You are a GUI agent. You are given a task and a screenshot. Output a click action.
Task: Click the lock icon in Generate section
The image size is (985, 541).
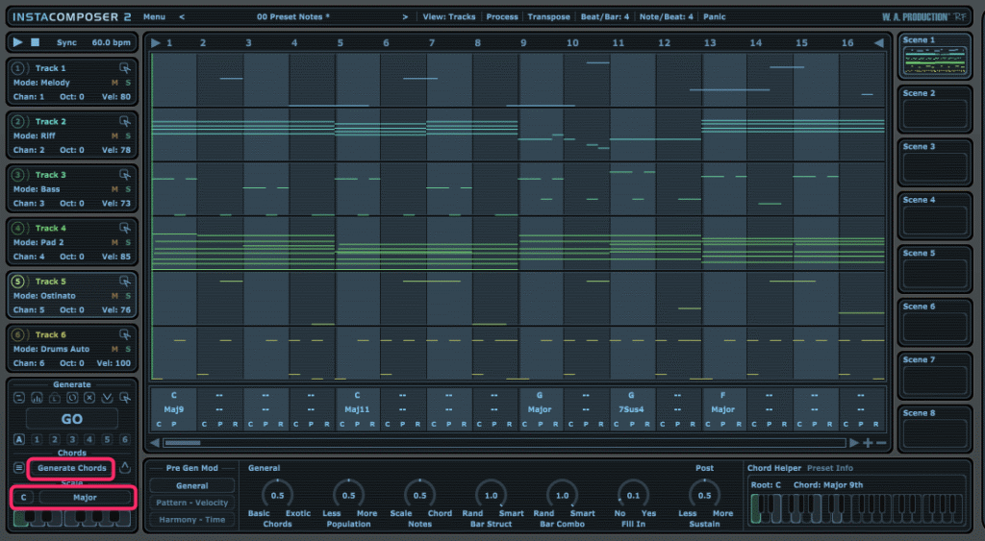click(54, 398)
